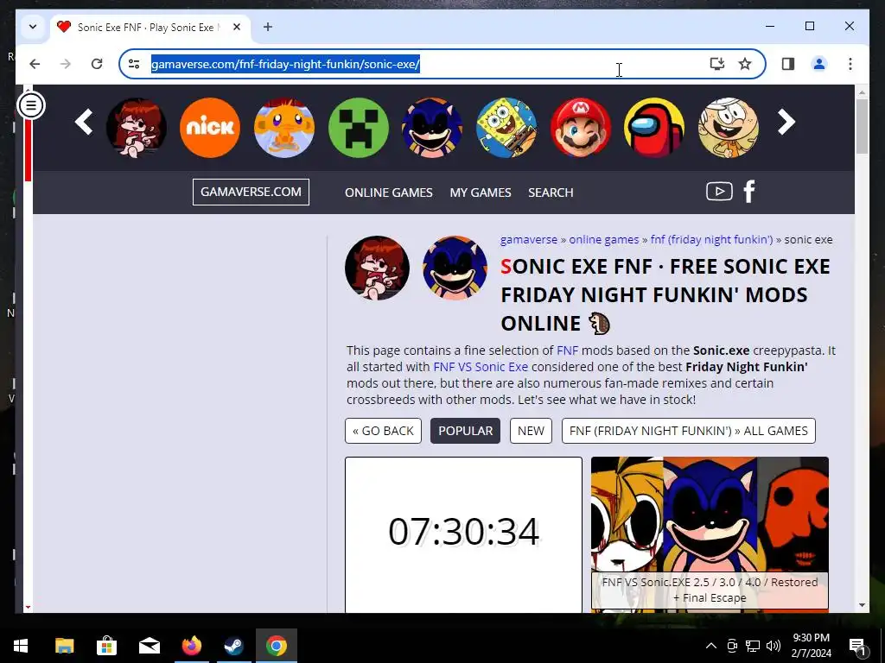Viewport: 885px width, 663px height.
Task: Open the Girlfriend FNF carousel icon
Action: coord(136,128)
